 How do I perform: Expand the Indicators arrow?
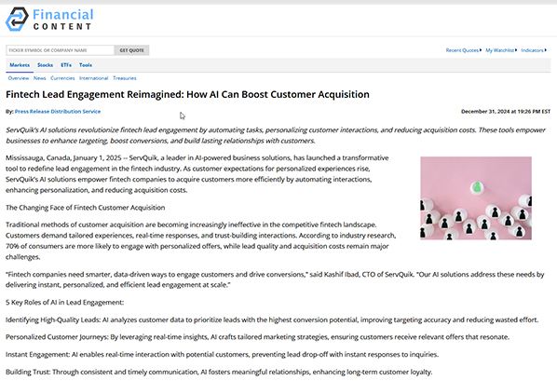pyautogui.click(x=546, y=50)
